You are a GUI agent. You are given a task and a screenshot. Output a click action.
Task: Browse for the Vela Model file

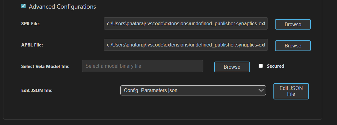click(x=232, y=67)
